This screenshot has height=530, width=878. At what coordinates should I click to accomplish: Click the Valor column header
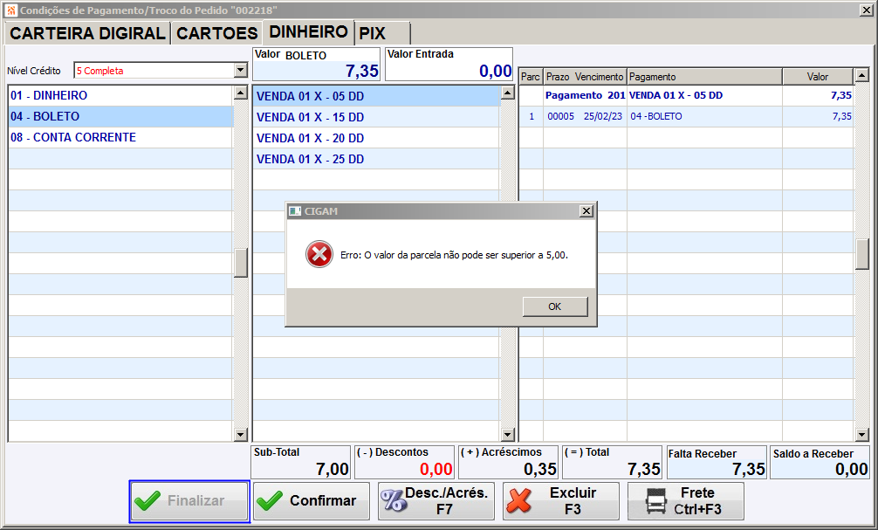pos(818,77)
